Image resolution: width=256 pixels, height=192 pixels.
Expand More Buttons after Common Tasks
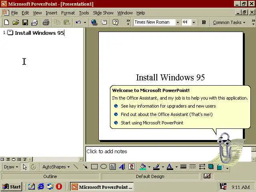(253, 22)
